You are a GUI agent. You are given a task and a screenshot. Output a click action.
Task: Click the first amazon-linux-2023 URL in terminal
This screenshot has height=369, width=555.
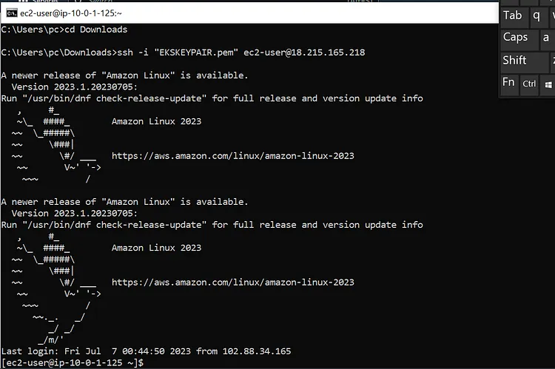[233, 156]
